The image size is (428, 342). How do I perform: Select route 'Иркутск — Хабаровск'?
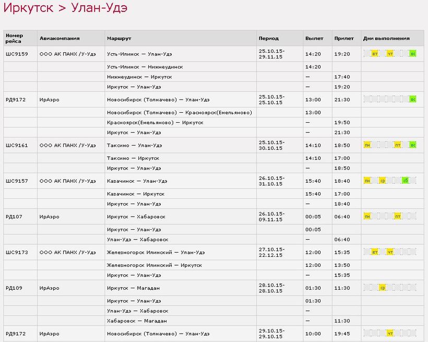[136, 217]
